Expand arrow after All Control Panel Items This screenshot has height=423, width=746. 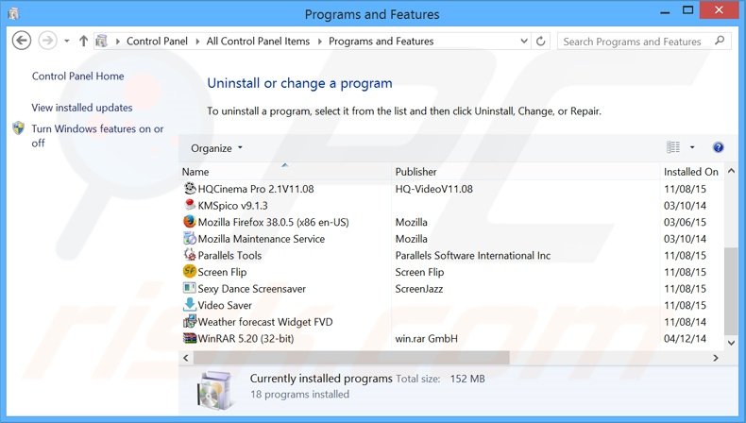[319, 42]
